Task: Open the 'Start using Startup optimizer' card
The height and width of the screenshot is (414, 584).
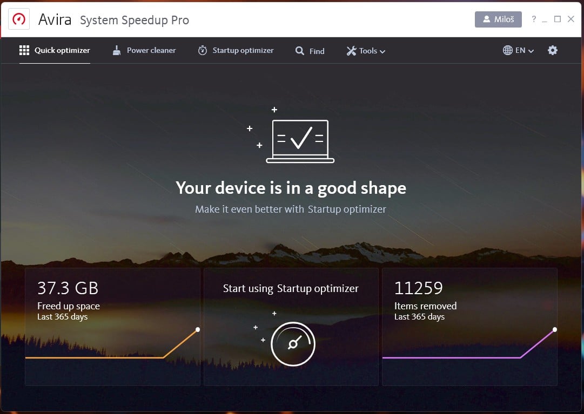Action: [291, 327]
